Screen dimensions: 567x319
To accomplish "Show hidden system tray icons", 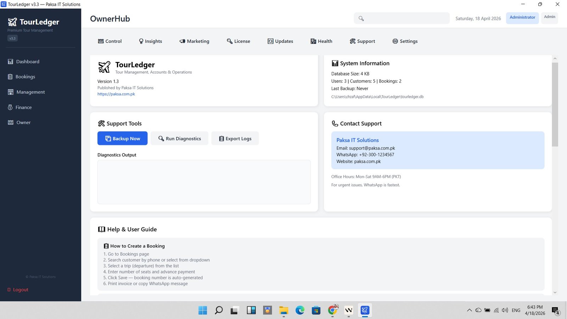I will point(469,310).
